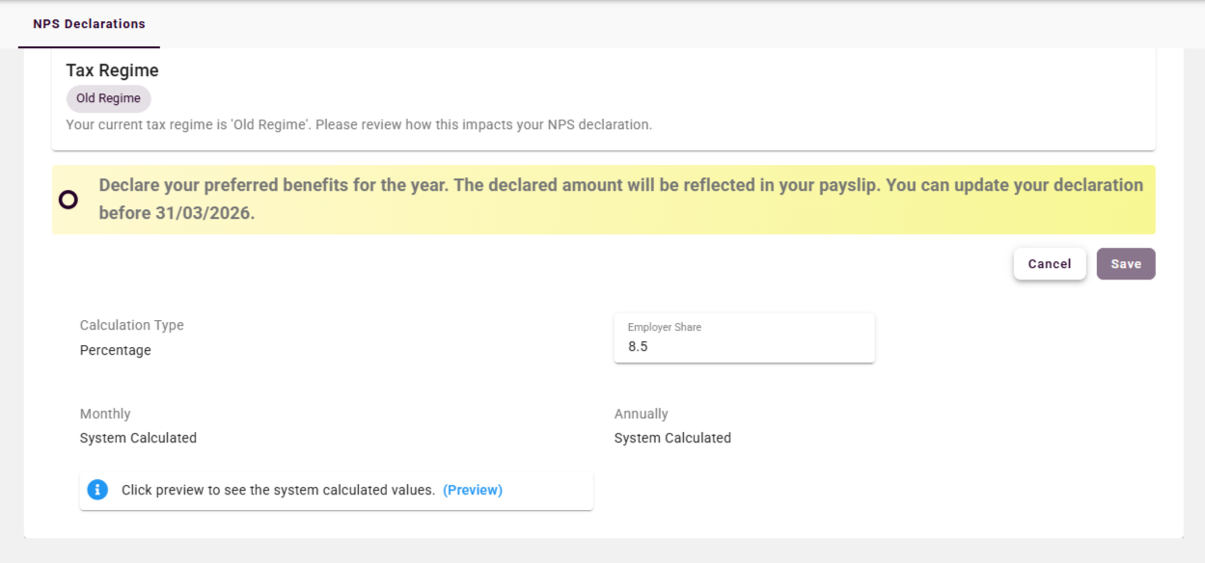Click the Calculation Type label
1205x563 pixels.
[x=131, y=325]
